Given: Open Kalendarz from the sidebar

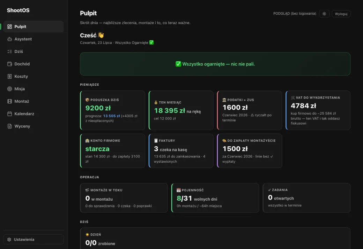Looking at the screenshot, I should [34, 114].
